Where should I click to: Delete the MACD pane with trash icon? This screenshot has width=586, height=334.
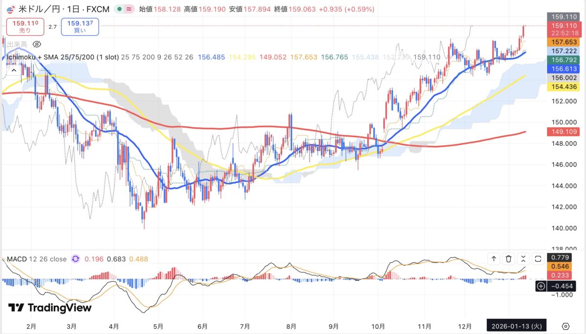click(508, 259)
